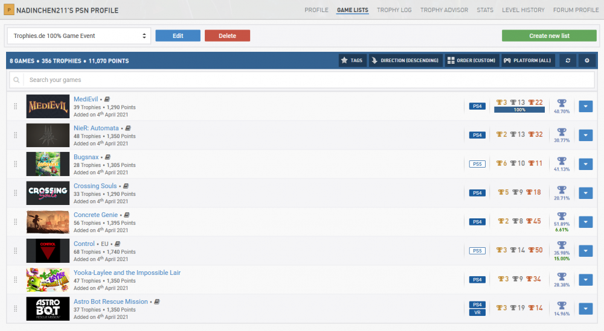Screen dimensions: 604x331
Task: Click the red Delete button
Action: point(227,36)
